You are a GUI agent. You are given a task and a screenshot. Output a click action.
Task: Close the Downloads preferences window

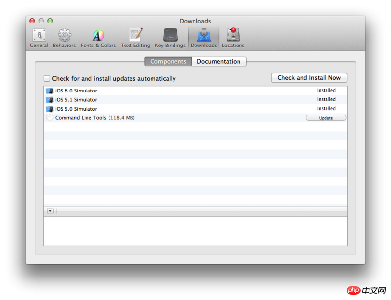coord(32,21)
